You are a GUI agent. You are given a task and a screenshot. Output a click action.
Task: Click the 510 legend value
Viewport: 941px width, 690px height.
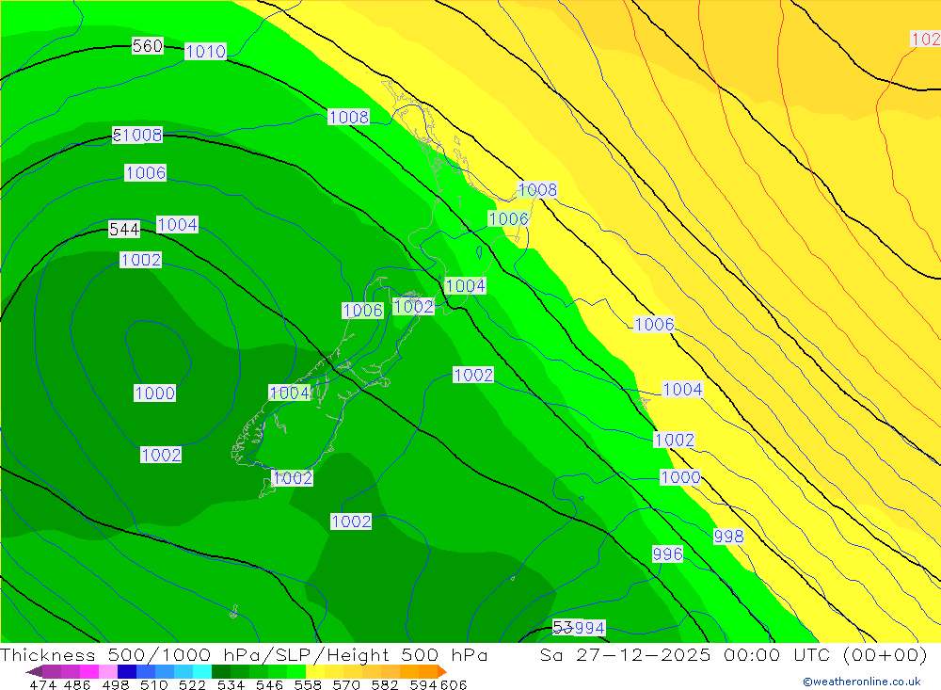click(153, 684)
